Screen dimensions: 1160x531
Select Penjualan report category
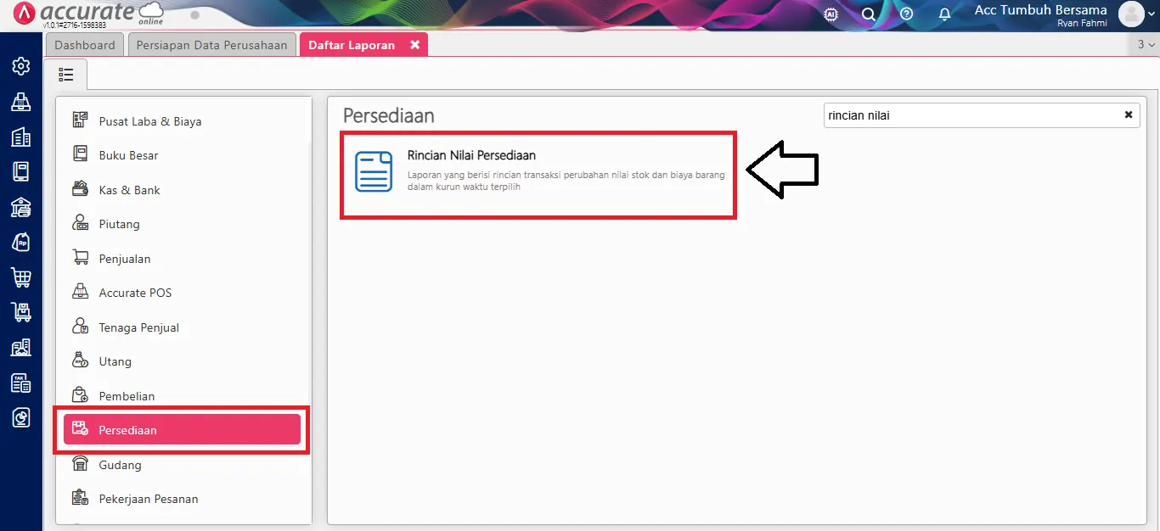[183, 259]
